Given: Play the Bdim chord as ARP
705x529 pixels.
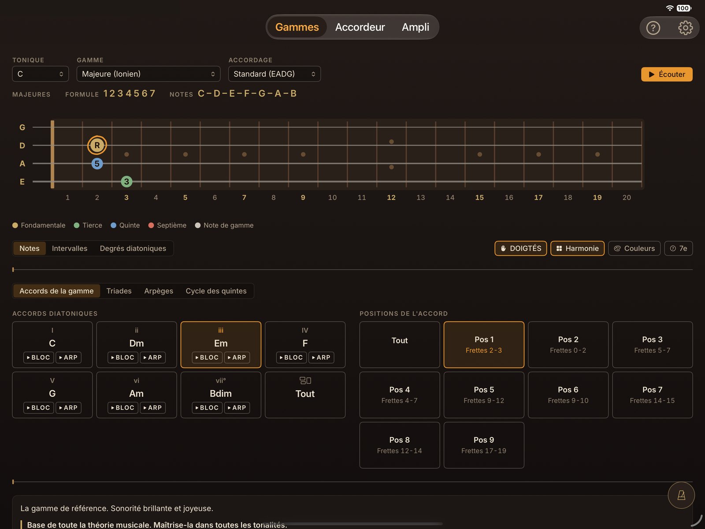Looking at the screenshot, I should tap(237, 408).
